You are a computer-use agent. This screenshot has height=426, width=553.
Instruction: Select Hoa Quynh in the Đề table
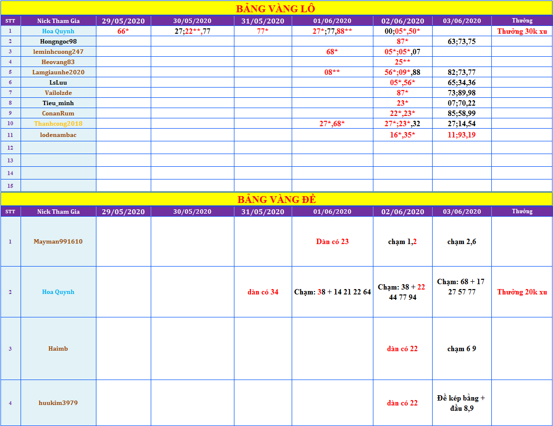pos(58,292)
